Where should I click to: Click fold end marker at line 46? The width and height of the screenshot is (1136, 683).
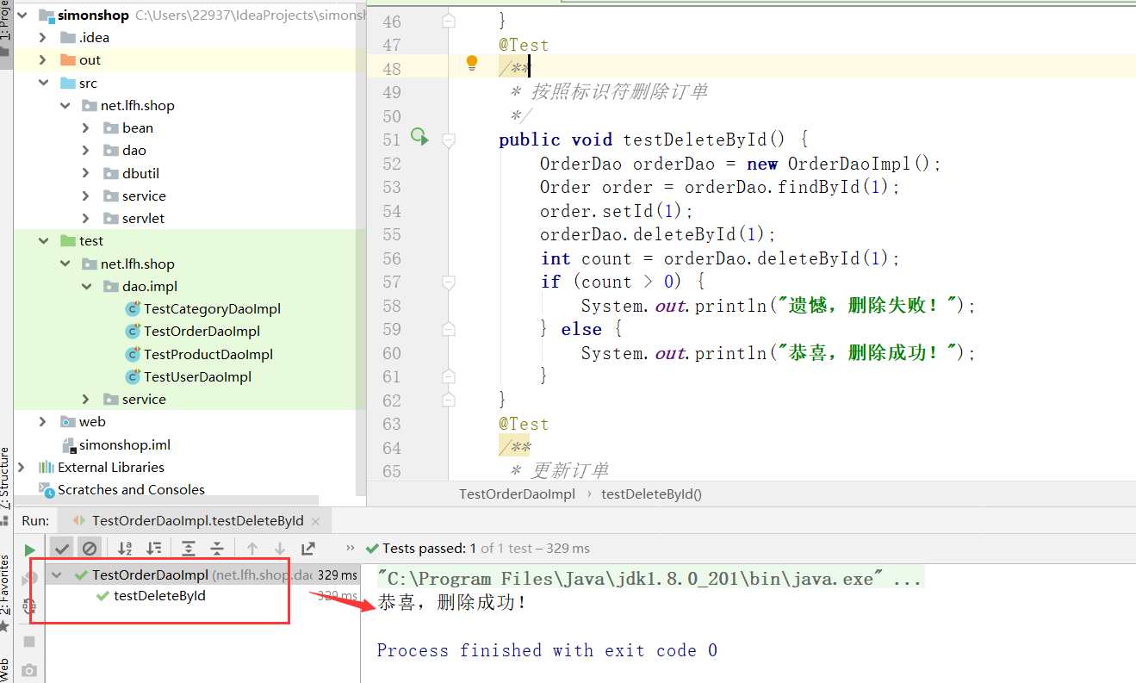[x=448, y=21]
